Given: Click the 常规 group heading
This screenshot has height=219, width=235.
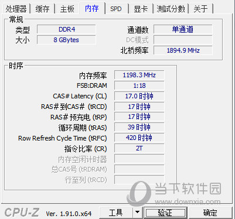Looking at the screenshot, I should coord(16,19).
